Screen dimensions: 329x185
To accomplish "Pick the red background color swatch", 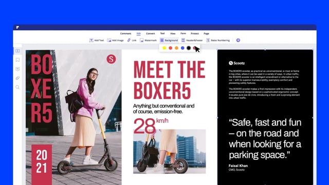I will pos(170,48).
